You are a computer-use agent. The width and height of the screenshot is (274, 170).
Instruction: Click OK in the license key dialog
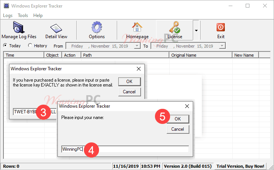point(129,82)
